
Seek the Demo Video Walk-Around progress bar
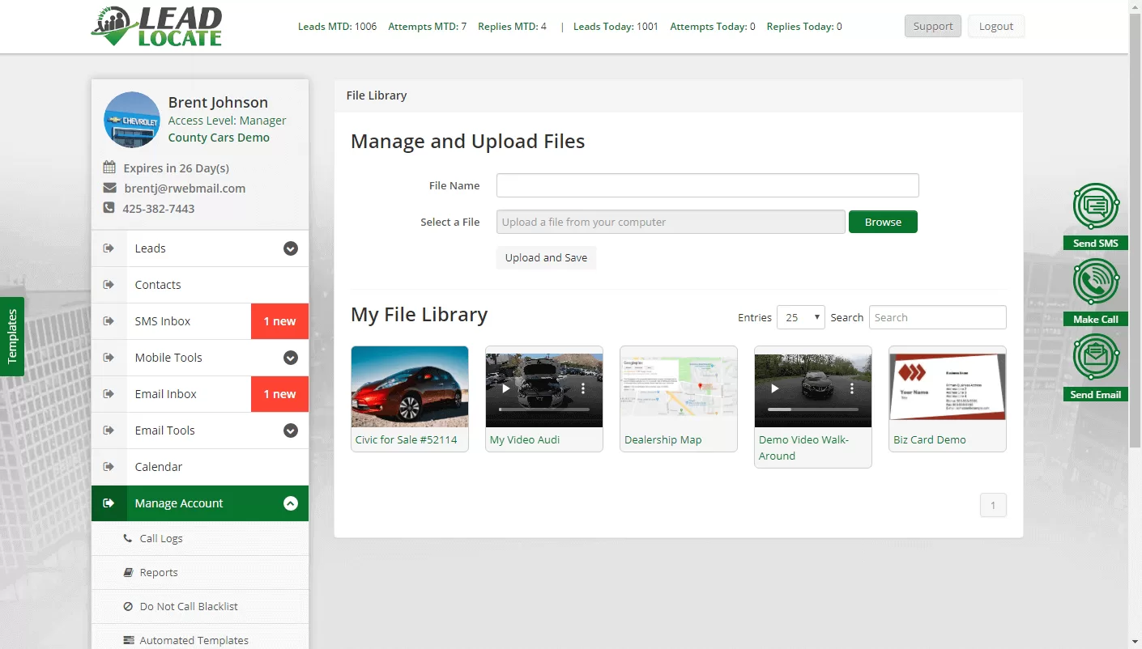coord(813,409)
